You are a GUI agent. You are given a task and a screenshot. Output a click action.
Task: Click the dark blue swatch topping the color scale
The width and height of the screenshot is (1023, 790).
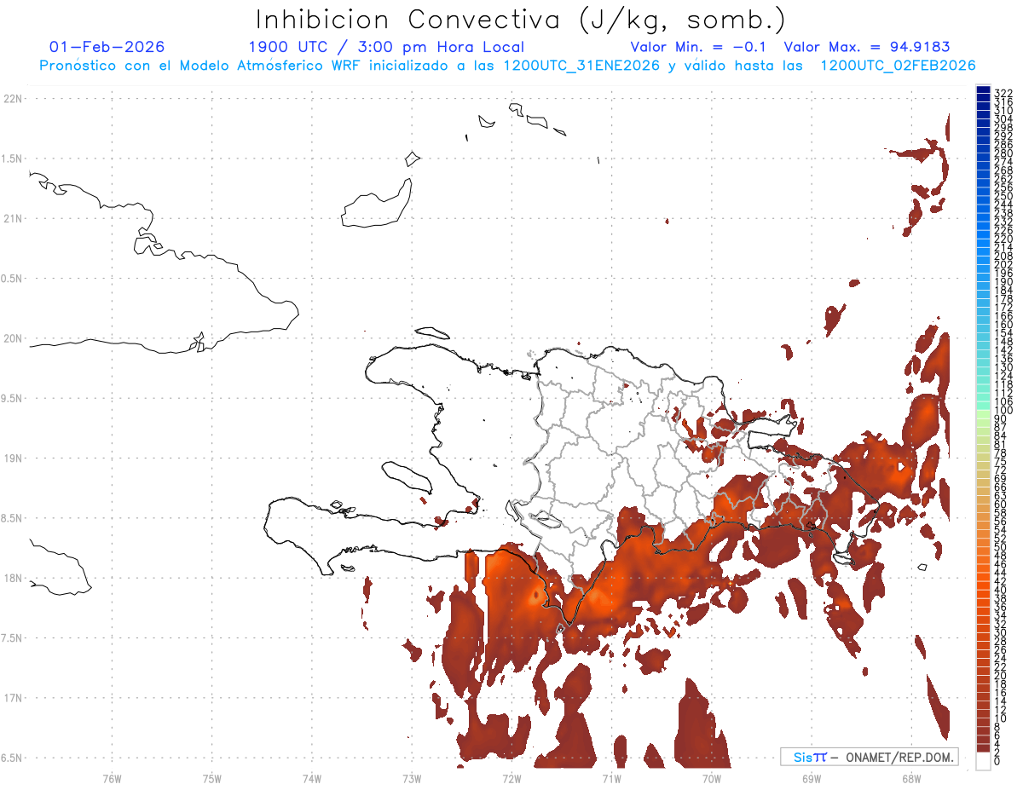(x=983, y=89)
